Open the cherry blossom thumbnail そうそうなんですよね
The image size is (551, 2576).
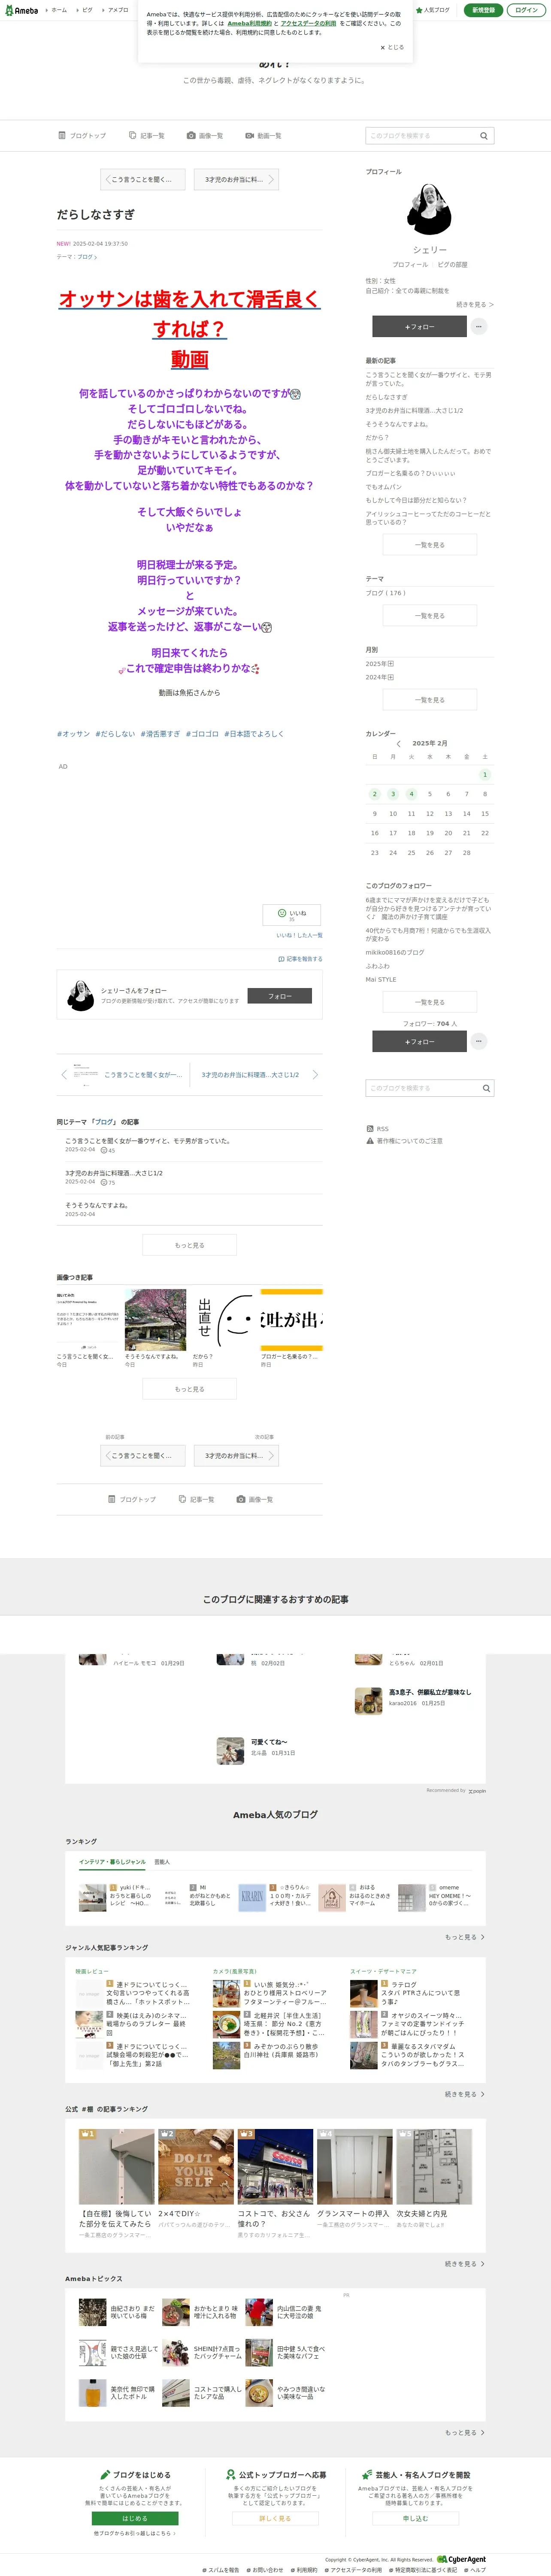[x=155, y=1320]
